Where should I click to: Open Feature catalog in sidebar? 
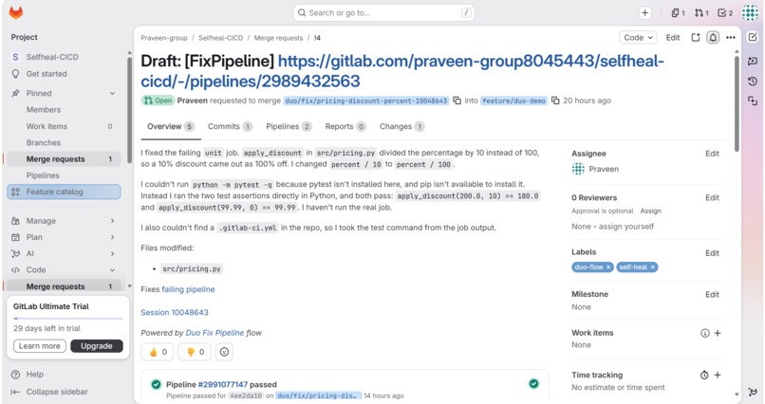(x=64, y=192)
